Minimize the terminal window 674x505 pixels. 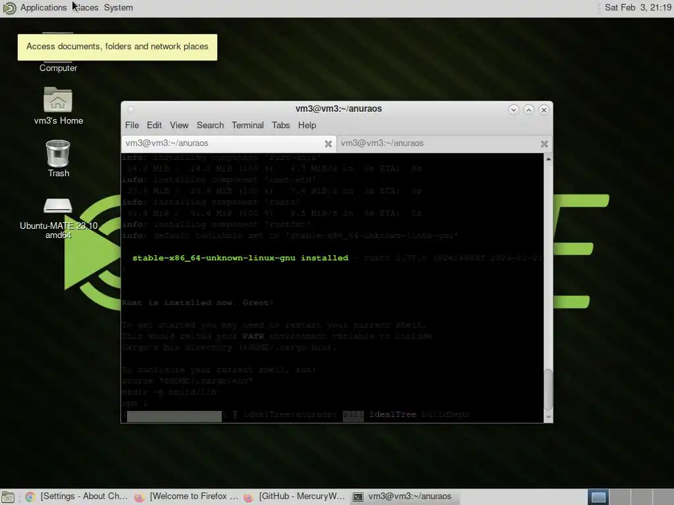[x=513, y=110]
